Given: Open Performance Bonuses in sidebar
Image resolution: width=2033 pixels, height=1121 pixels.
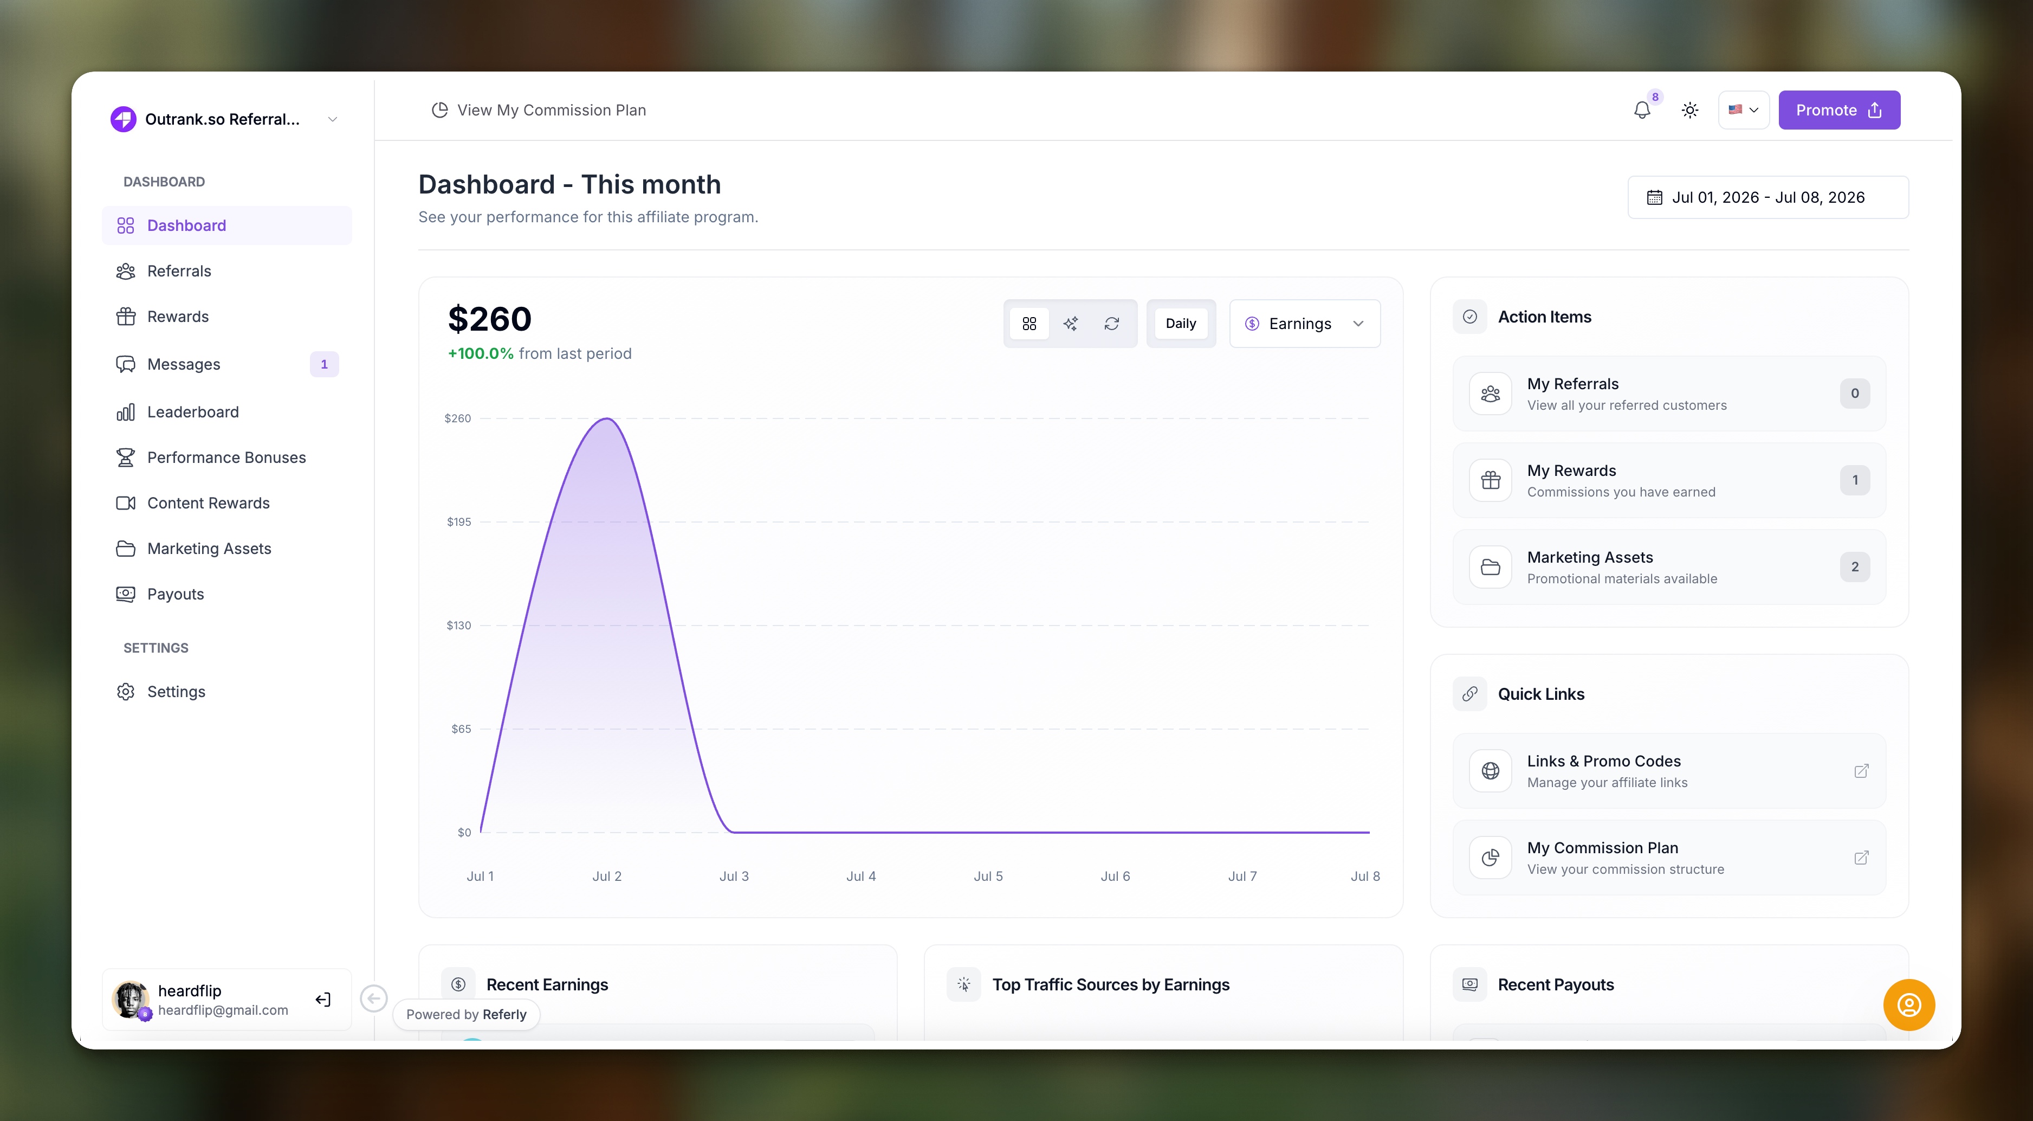Looking at the screenshot, I should pos(227,458).
